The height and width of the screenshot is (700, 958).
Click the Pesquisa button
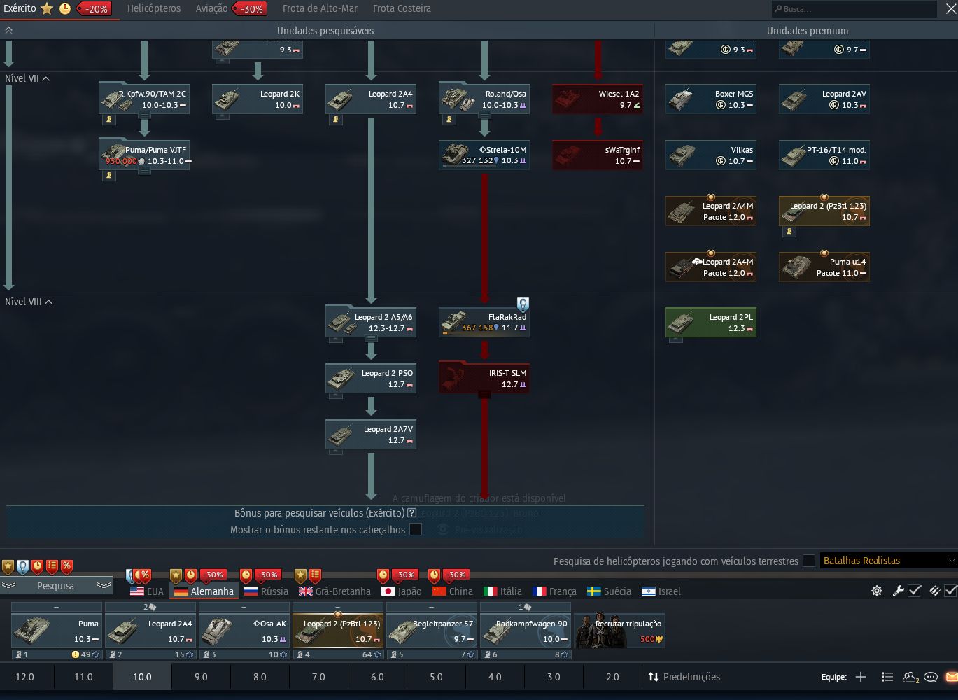coord(56,586)
